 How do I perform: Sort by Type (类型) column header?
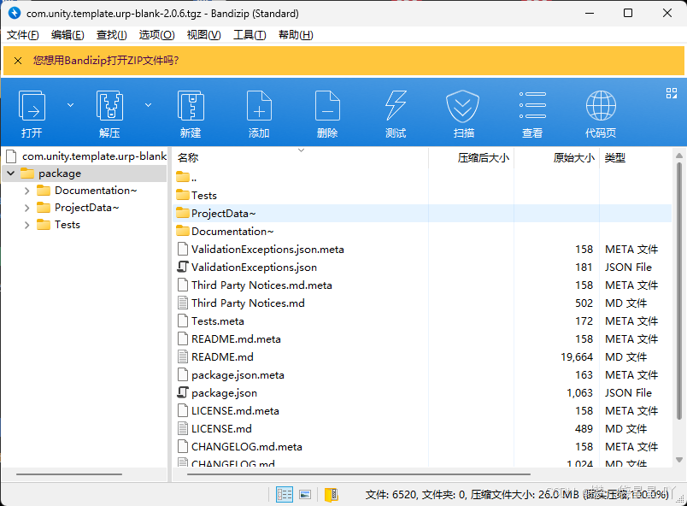(614, 158)
